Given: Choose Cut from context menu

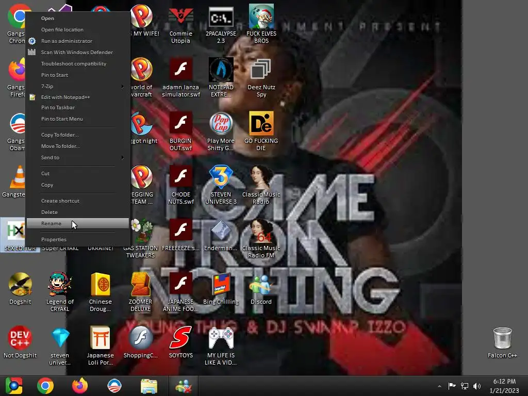Looking at the screenshot, I should [78, 173].
